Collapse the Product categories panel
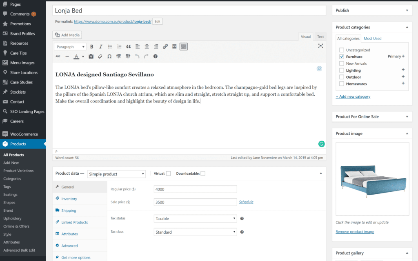Screen dimensions: 418x261 407,27
